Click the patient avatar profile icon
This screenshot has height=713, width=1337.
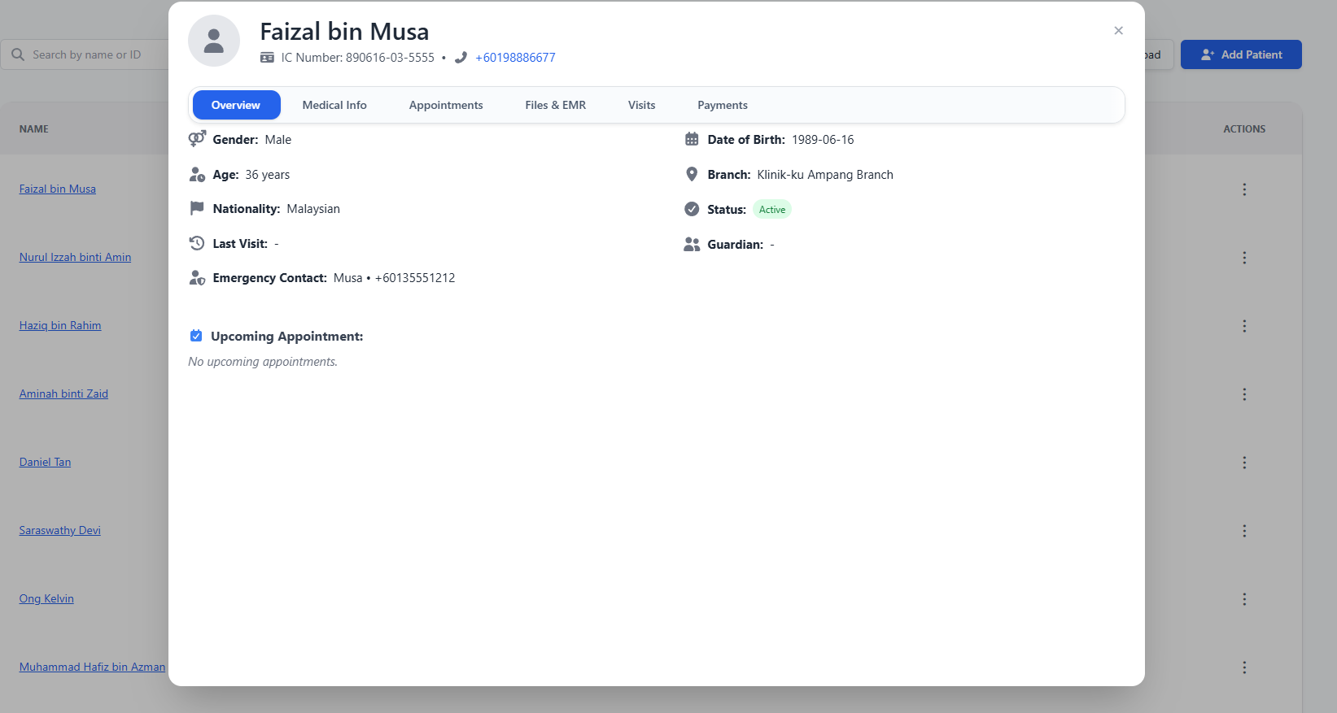tap(214, 41)
